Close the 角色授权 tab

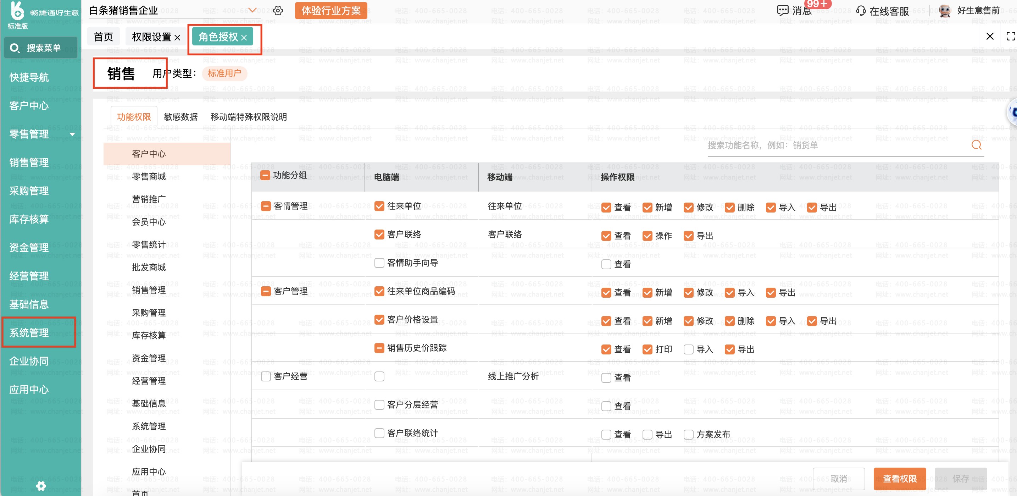pyautogui.click(x=244, y=38)
